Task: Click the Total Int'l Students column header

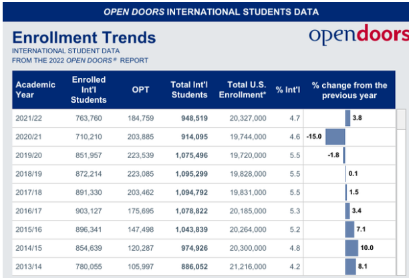Action: tap(189, 90)
